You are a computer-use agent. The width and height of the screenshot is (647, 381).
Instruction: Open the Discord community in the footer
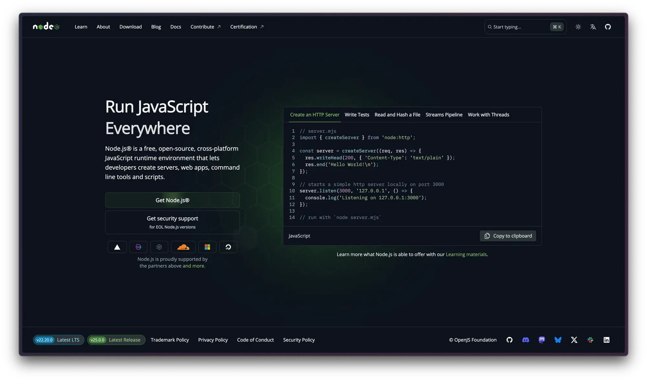pyautogui.click(x=526, y=340)
